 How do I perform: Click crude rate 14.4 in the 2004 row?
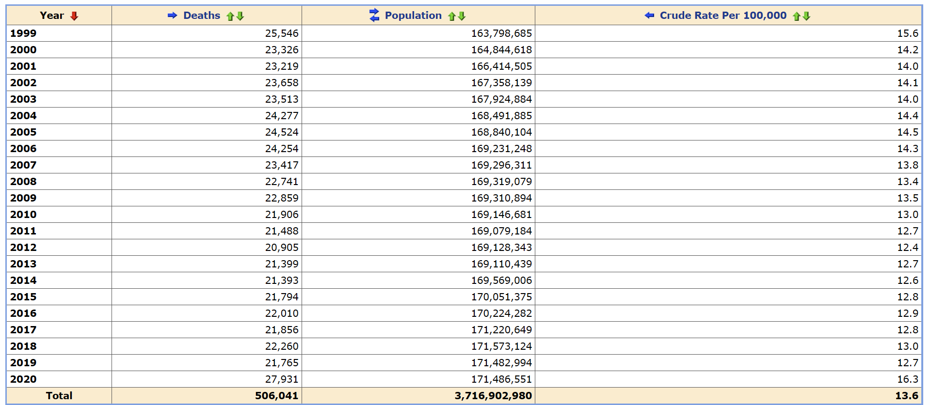(x=908, y=116)
